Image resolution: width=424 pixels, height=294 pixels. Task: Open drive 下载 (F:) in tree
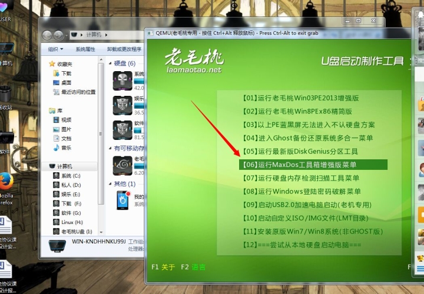click(x=71, y=203)
